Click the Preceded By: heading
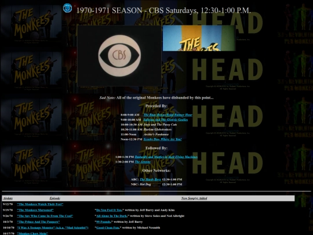The image size is (313, 235). pos(156,106)
